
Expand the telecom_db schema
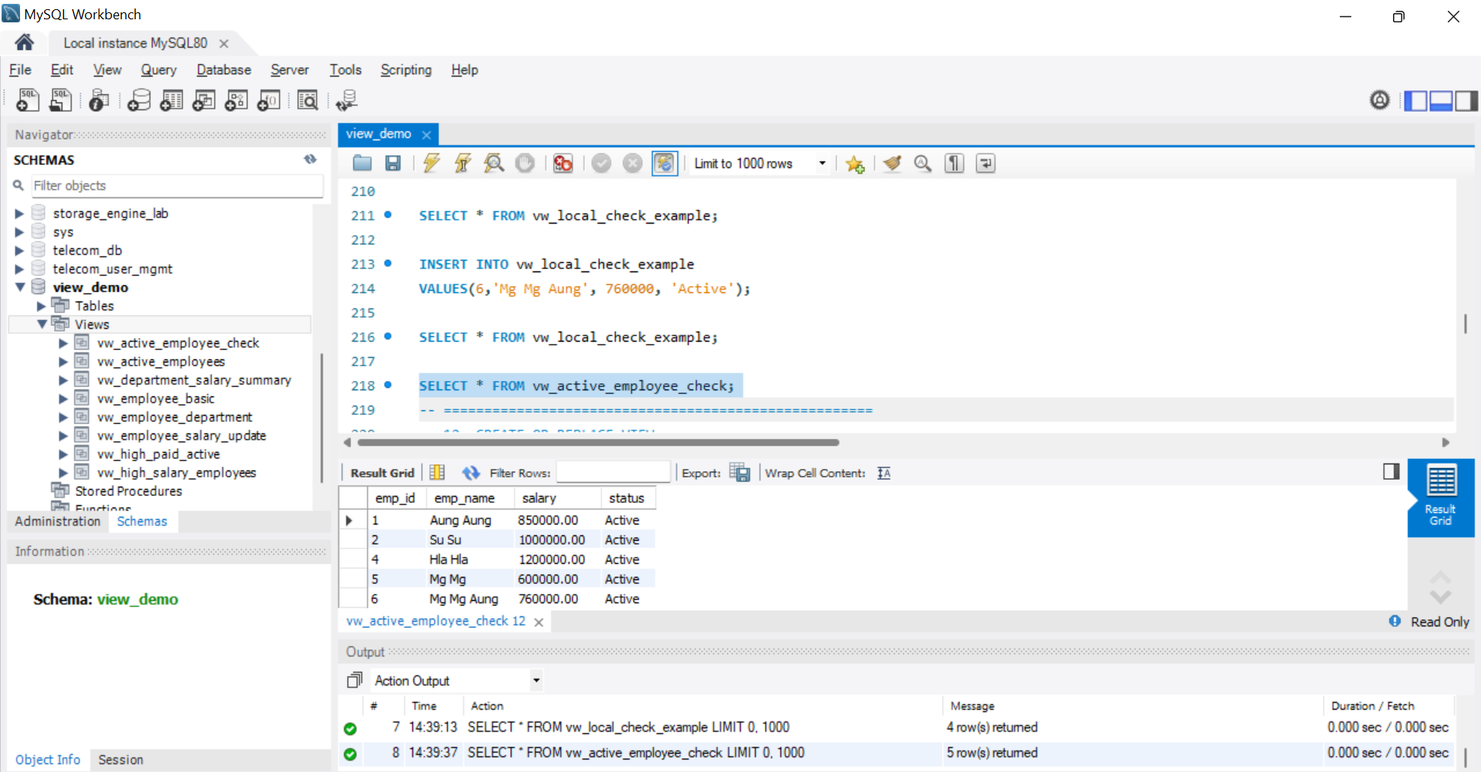pos(19,251)
